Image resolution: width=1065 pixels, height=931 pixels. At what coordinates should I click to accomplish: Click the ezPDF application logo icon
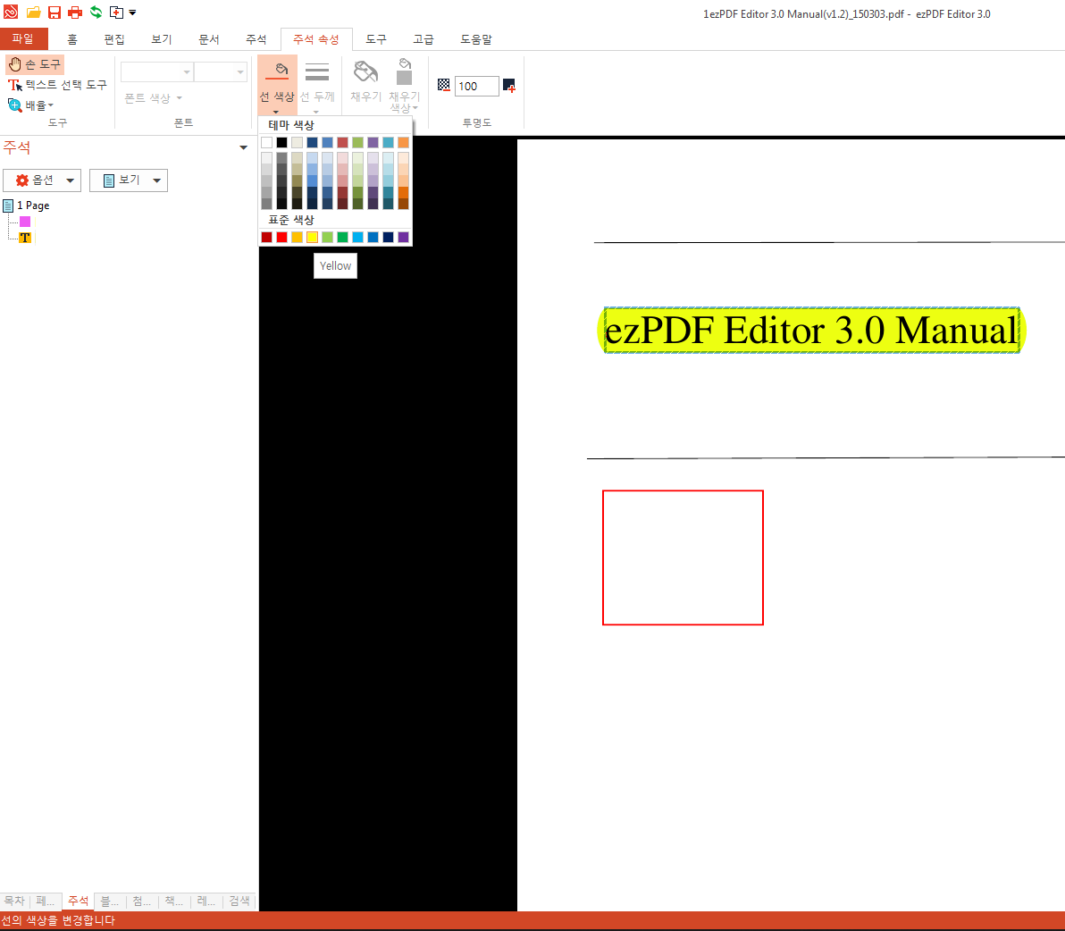coord(11,12)
